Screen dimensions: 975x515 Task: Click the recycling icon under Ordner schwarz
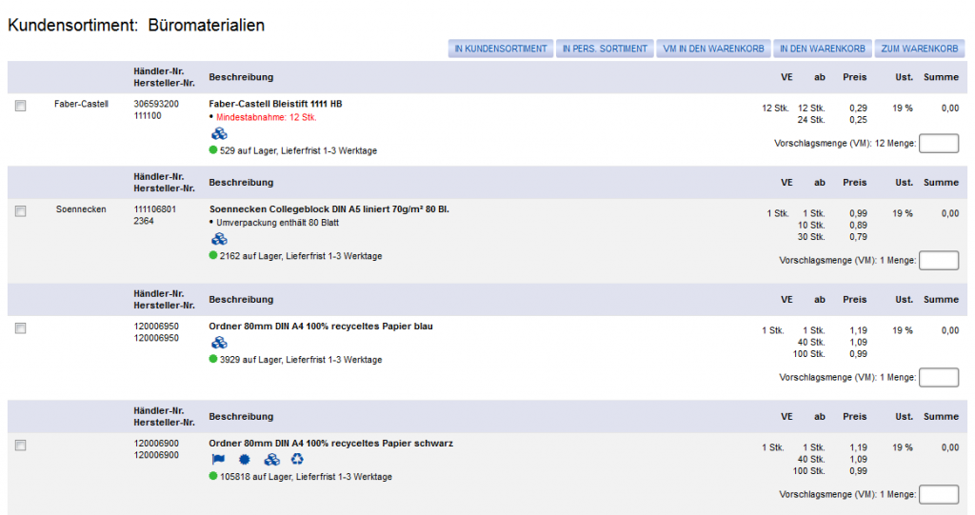tap(297, 459)
